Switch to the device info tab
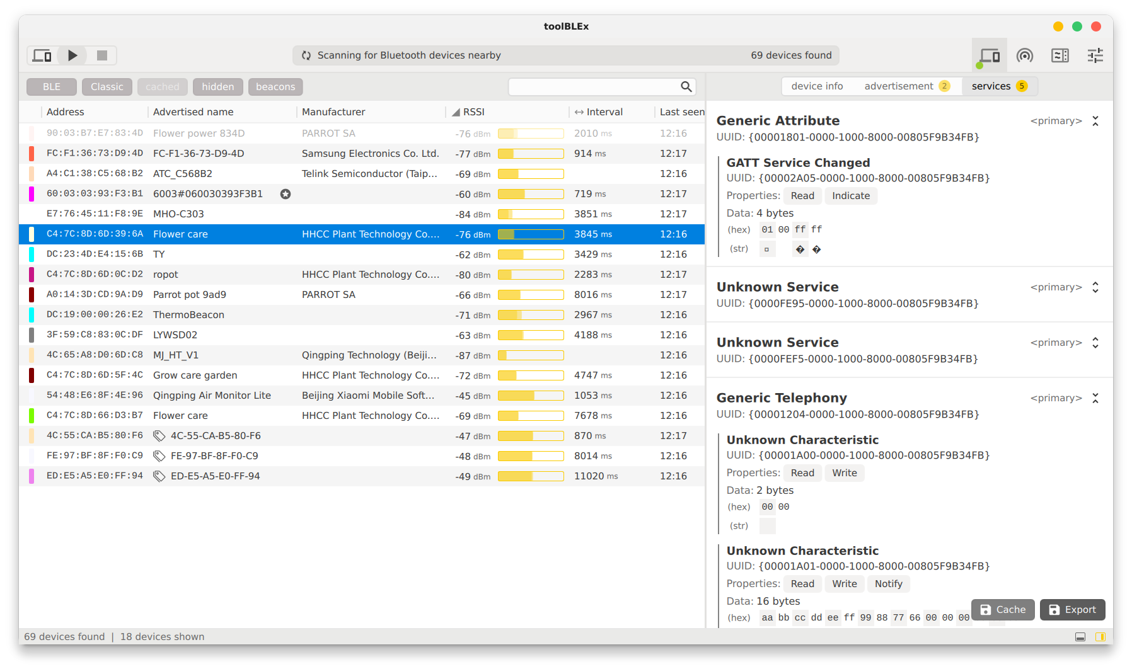 [x=817, y=86]
